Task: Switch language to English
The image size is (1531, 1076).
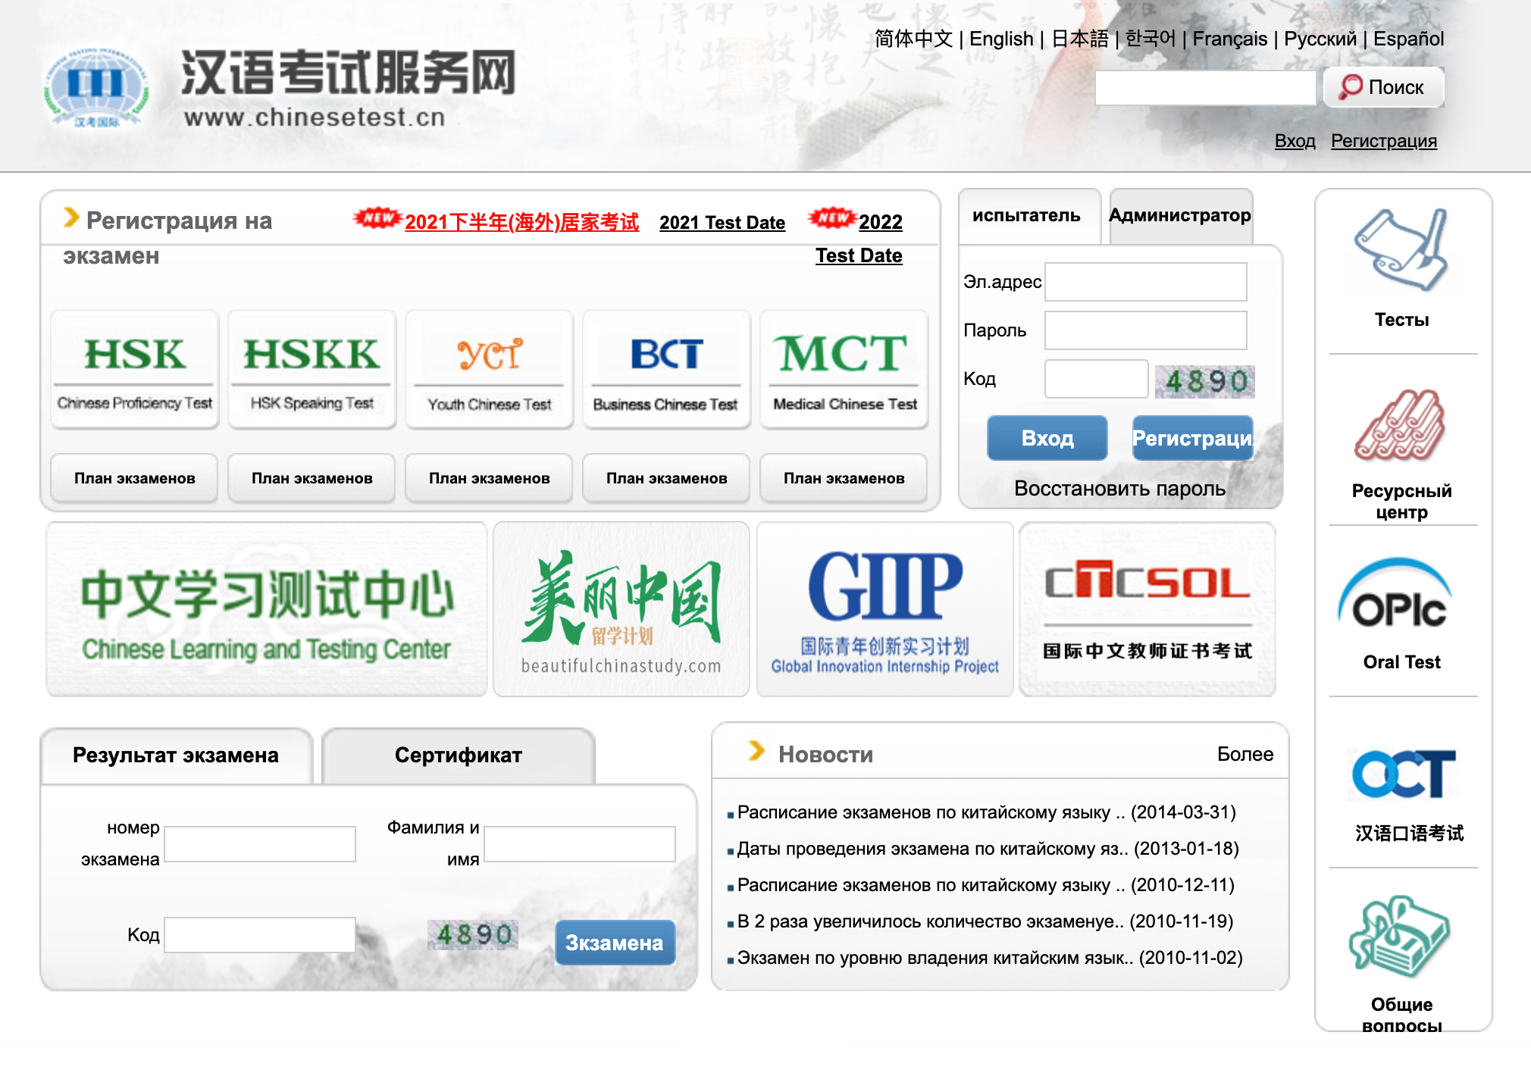Action: pos(1001,39)
